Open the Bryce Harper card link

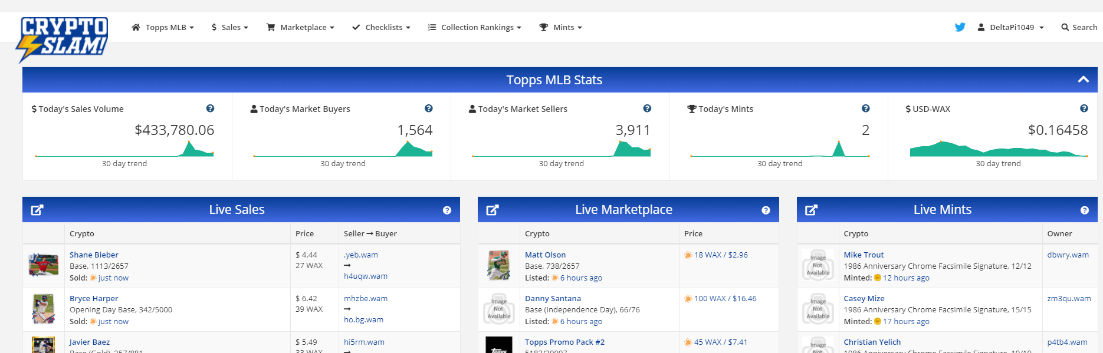[94, 298]
